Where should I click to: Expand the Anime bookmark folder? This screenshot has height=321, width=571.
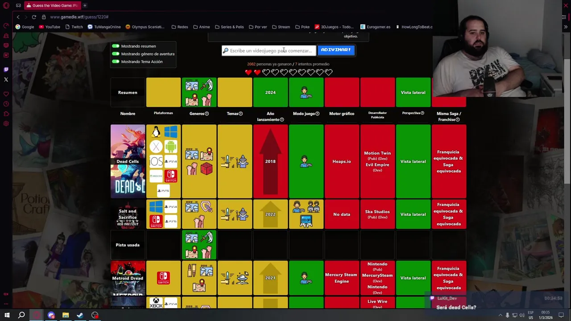tap(202, 27)
